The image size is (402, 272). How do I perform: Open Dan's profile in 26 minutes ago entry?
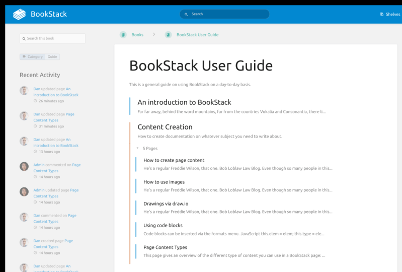click(37, 89)
